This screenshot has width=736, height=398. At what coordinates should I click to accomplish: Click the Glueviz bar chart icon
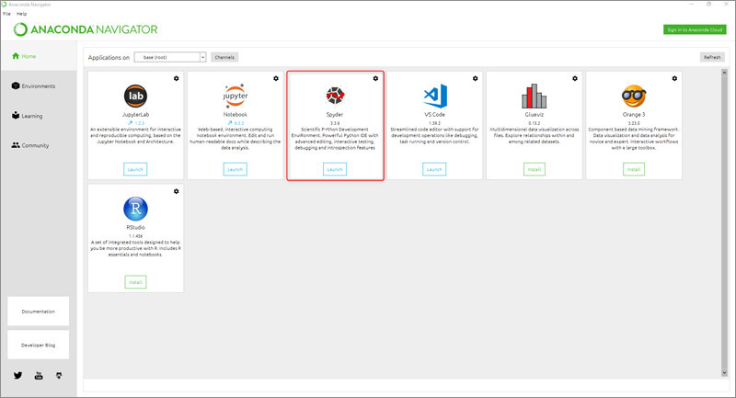coord(535,97)
